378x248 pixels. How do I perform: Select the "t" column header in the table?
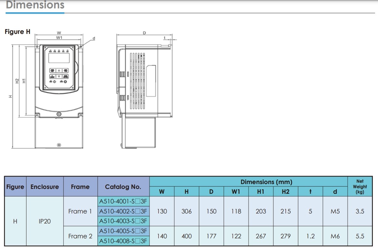click(x=311, y=191)
